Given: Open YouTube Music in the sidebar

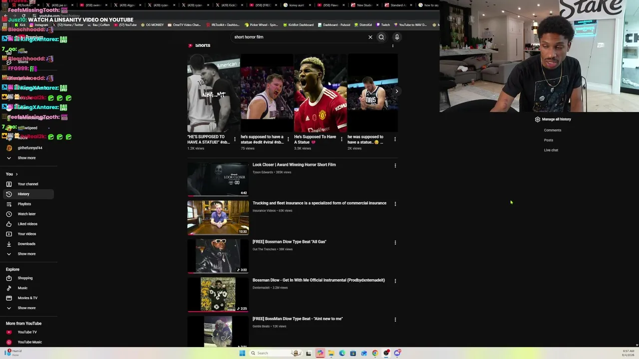Looking at the screenshot, I should click(x=27, y=342).
